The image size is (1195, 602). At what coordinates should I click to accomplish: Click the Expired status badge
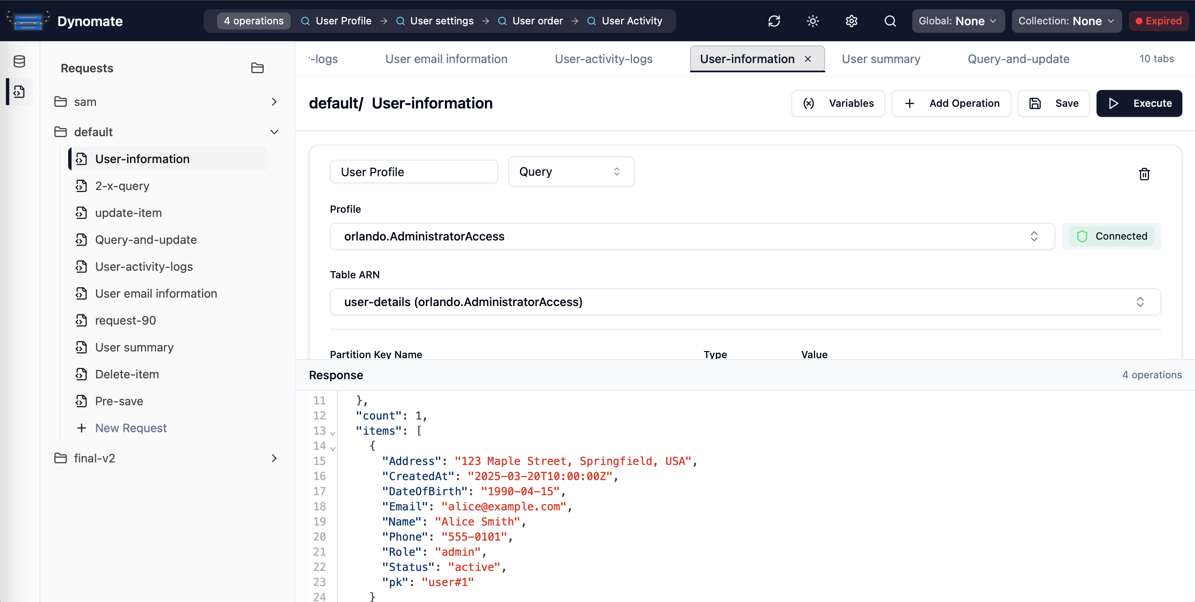[x=1158, y=21]
